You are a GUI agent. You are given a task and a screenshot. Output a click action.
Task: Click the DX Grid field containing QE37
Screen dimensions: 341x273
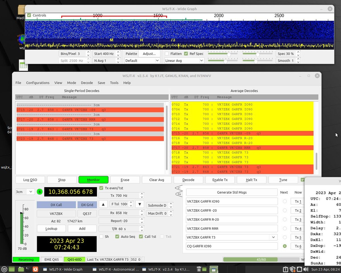point(87,214)
